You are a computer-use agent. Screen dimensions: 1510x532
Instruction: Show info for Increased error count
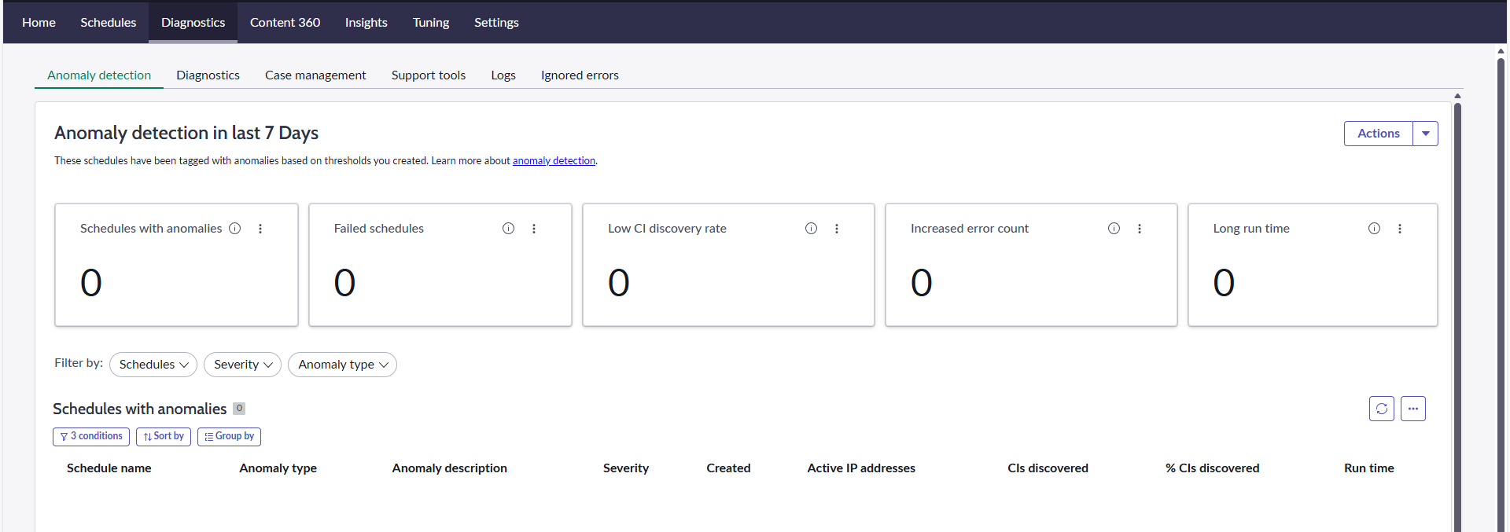coord(1114,229)
